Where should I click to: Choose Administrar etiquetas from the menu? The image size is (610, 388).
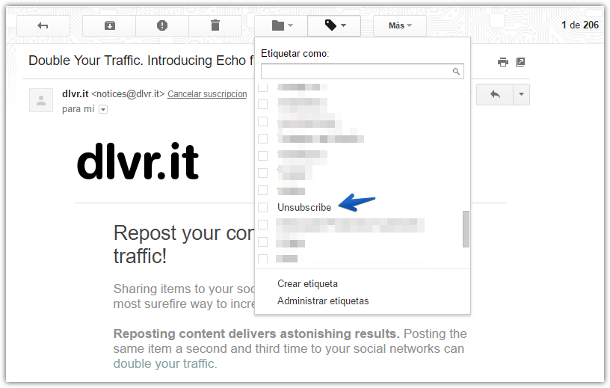[x=323, y=301]
